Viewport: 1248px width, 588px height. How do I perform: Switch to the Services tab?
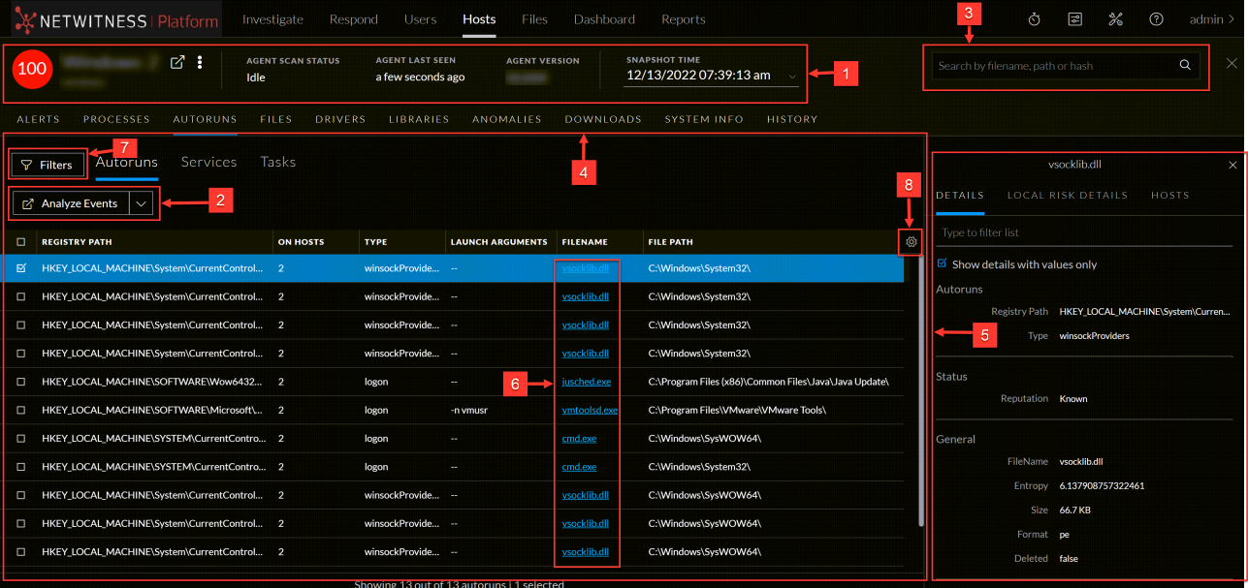(208, 162)
